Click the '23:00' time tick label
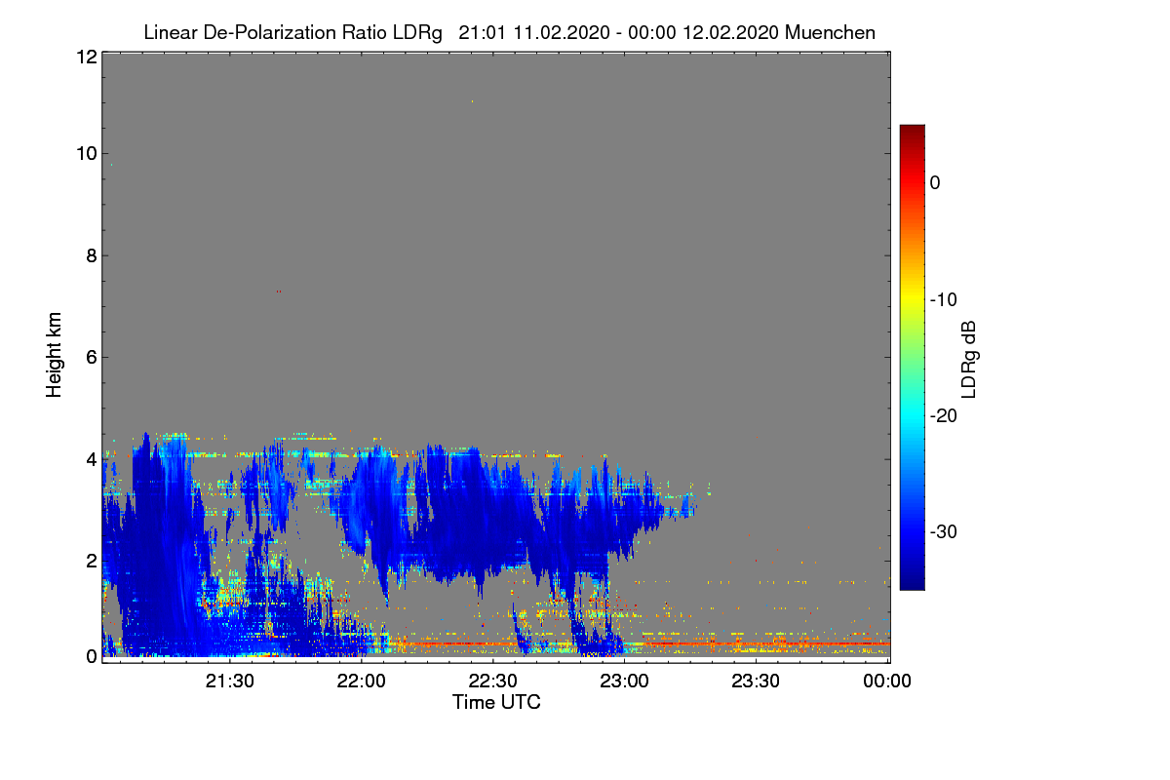The height and width of the screenshot is (780, 1170). point(625,681)
